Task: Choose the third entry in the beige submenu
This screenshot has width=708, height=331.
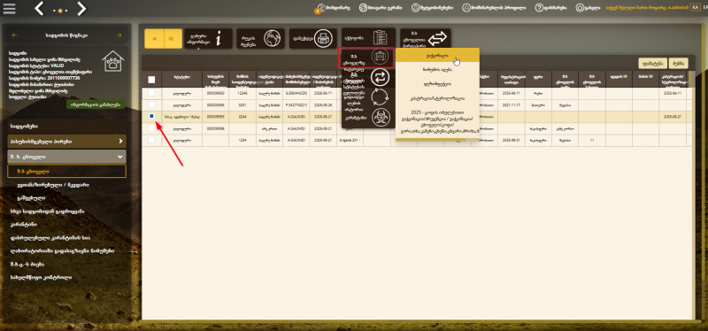Action: [x=437, y=83]
